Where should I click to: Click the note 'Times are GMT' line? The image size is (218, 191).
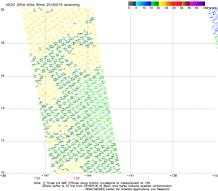(92, 183)
